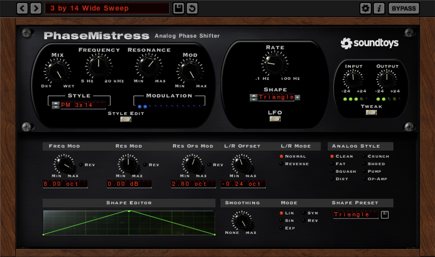Click the Res Ofs Mod knob

pyautogui.click(x=192, y=164)
